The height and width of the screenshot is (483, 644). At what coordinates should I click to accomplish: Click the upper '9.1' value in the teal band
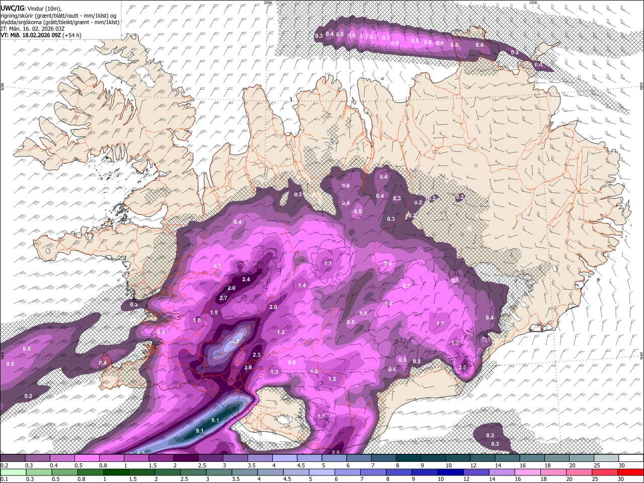click(215, 420)
